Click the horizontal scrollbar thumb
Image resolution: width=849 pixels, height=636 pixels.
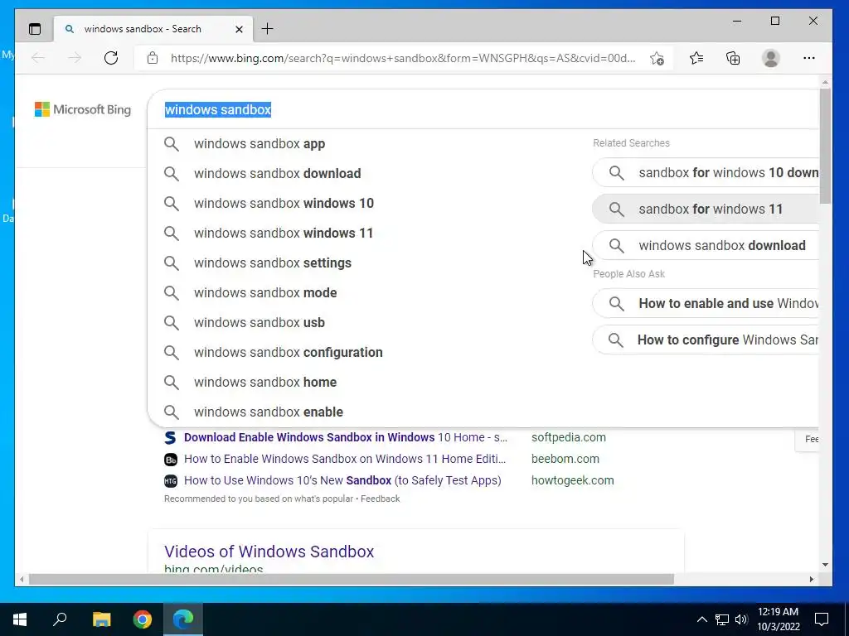(351, 579)
